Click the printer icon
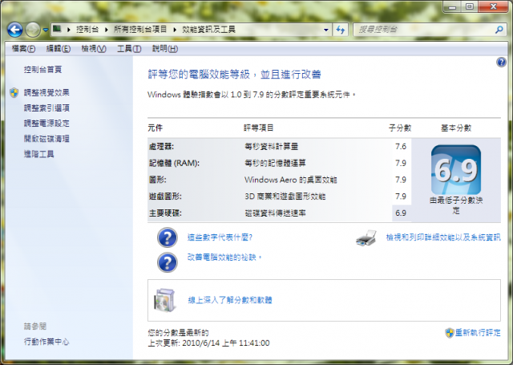This screenshot has width=513, height=365. click(366, 237)
